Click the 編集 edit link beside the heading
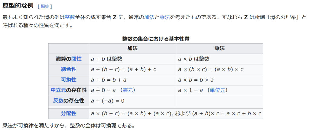Viewport: 309px width, 130px height. tap(44, 6)
